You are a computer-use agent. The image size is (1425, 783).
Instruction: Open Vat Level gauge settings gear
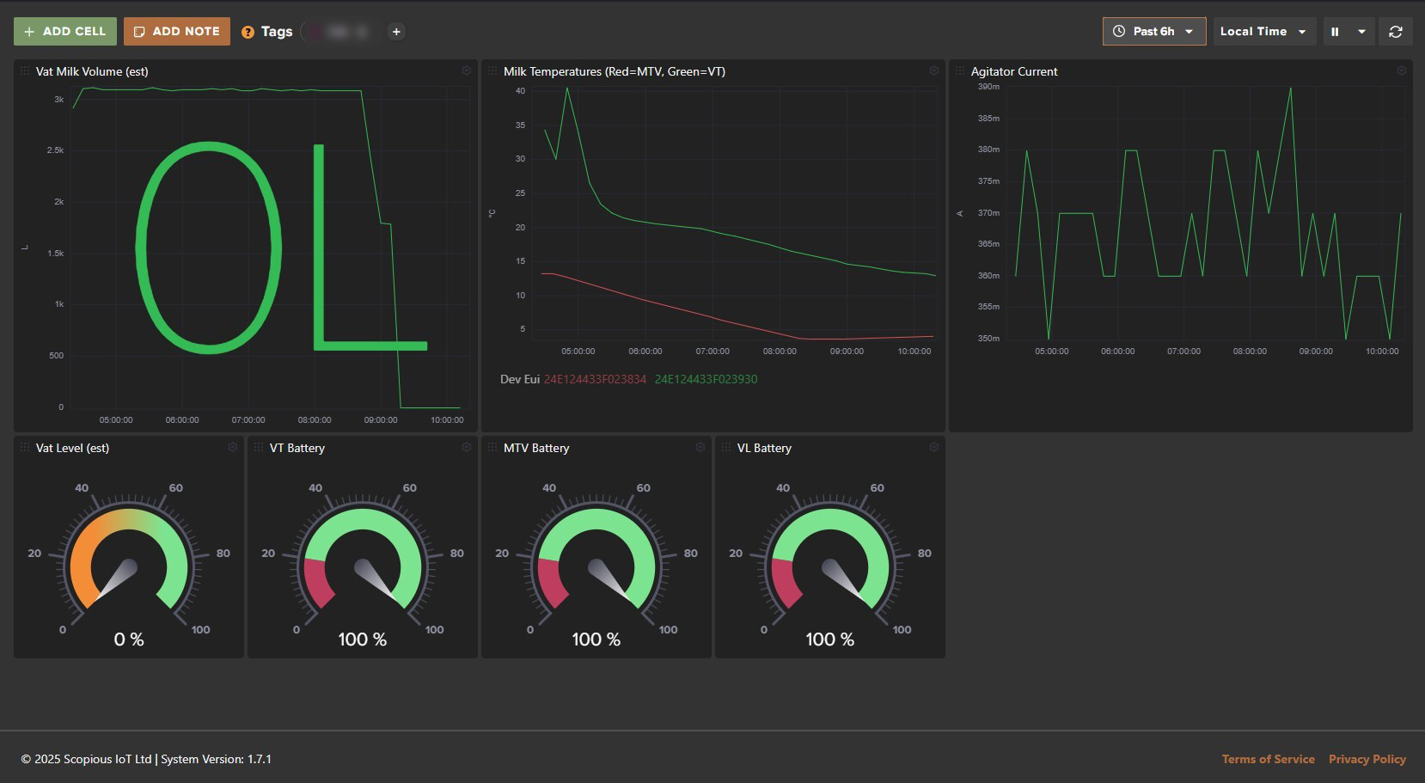pos(232,448)
